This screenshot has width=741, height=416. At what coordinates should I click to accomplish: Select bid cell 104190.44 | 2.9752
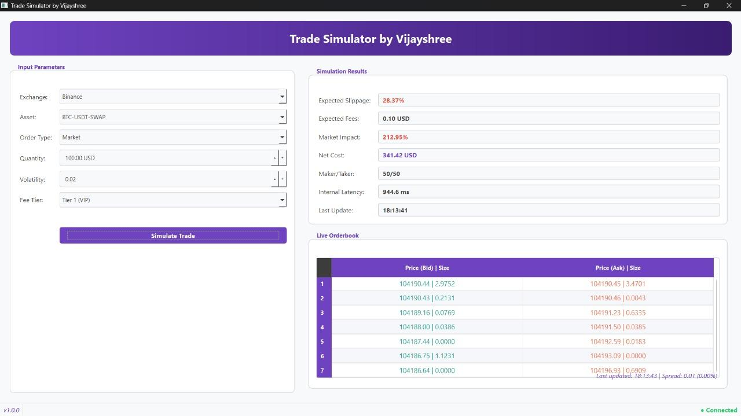(427, 284)
